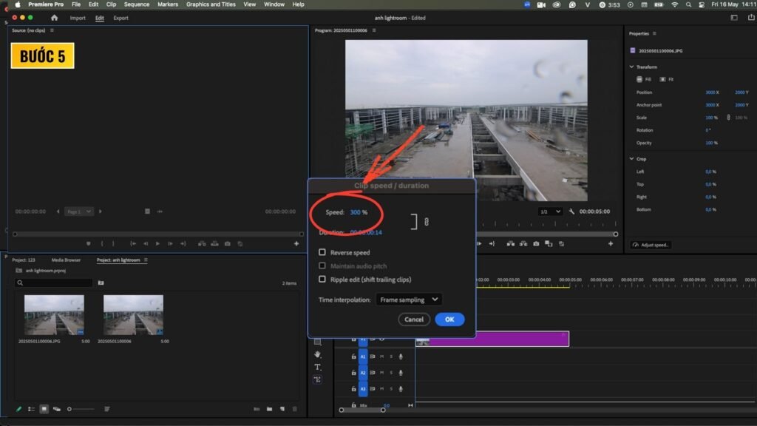Open Source panel menu
The width and height of the screenshot is (757, 426).
[52, 30]
